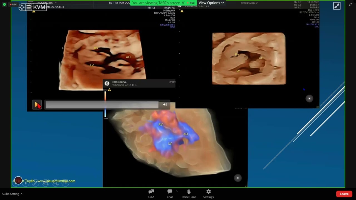Open the KVM hamburger menu
356x200 pixels.
click(x=29, y=7)
